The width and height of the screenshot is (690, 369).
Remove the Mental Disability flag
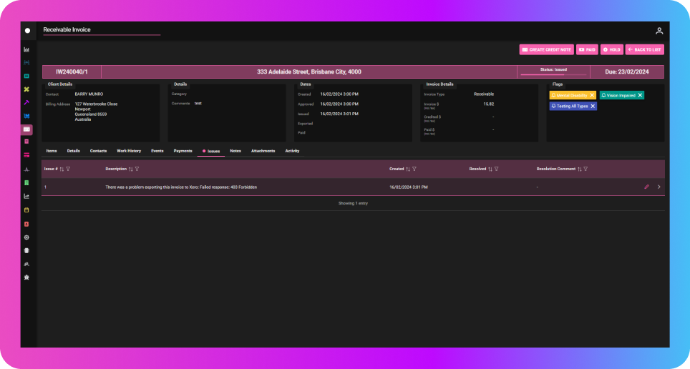[592, 95]
